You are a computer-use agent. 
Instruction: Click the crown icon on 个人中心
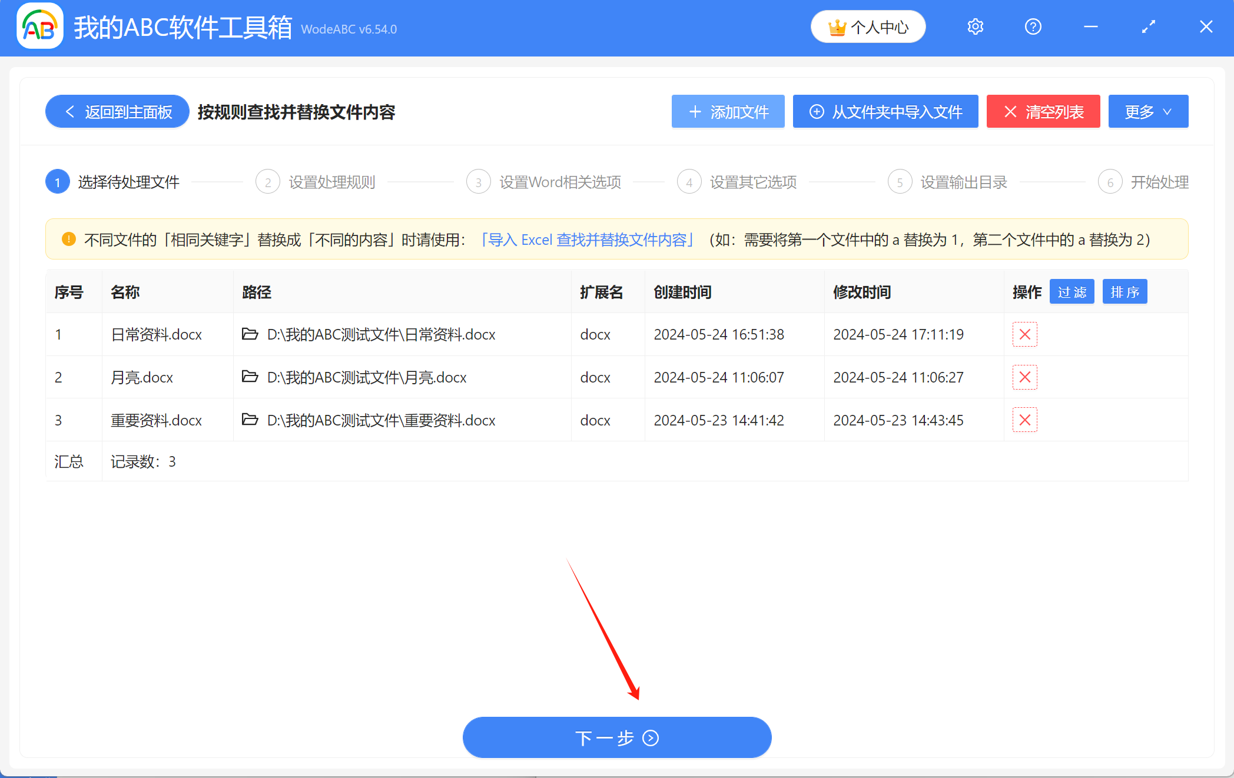(836, 26)
